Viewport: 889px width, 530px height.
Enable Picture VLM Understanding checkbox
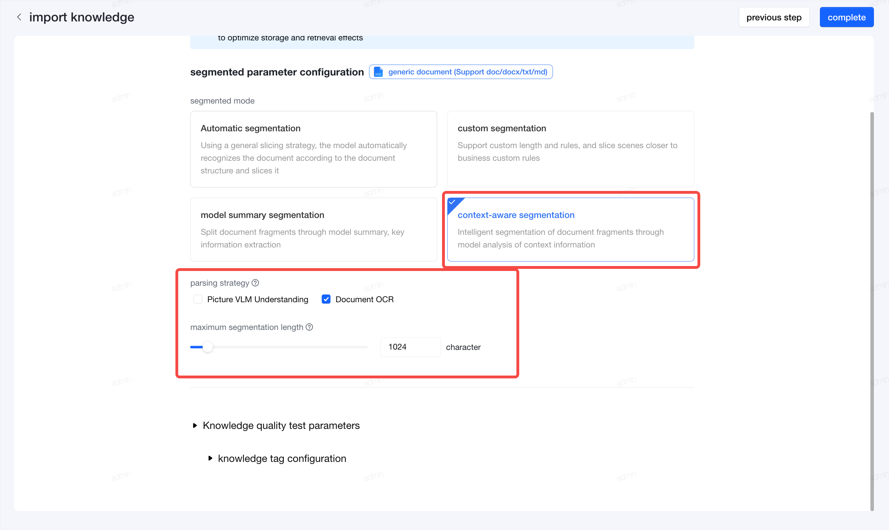click(198, 299)
